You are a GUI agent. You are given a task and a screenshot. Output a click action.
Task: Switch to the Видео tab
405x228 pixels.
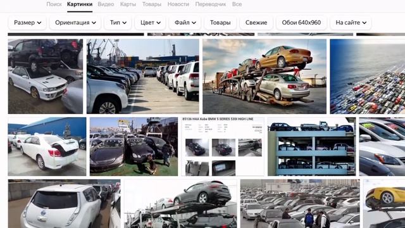pyautogui.click(x=106, y=4)
